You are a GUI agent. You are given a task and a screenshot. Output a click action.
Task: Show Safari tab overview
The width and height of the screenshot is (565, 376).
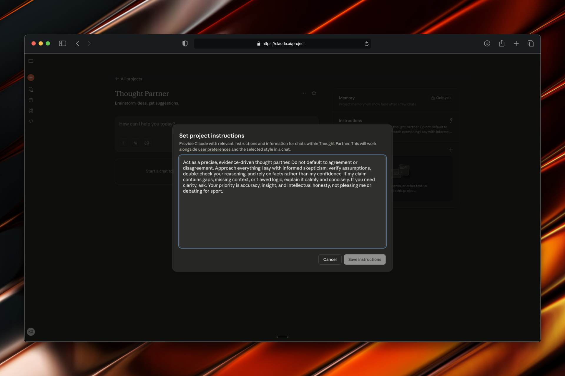point(531,43)
